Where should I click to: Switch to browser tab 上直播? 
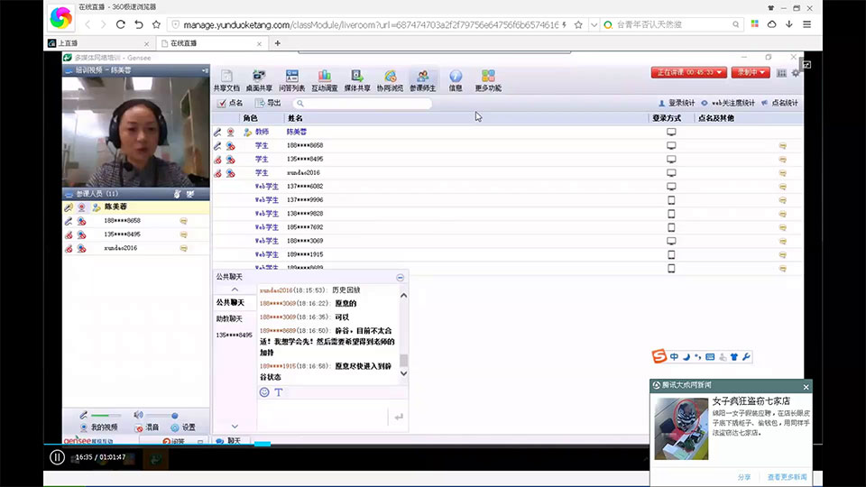[x=99, y=43]
